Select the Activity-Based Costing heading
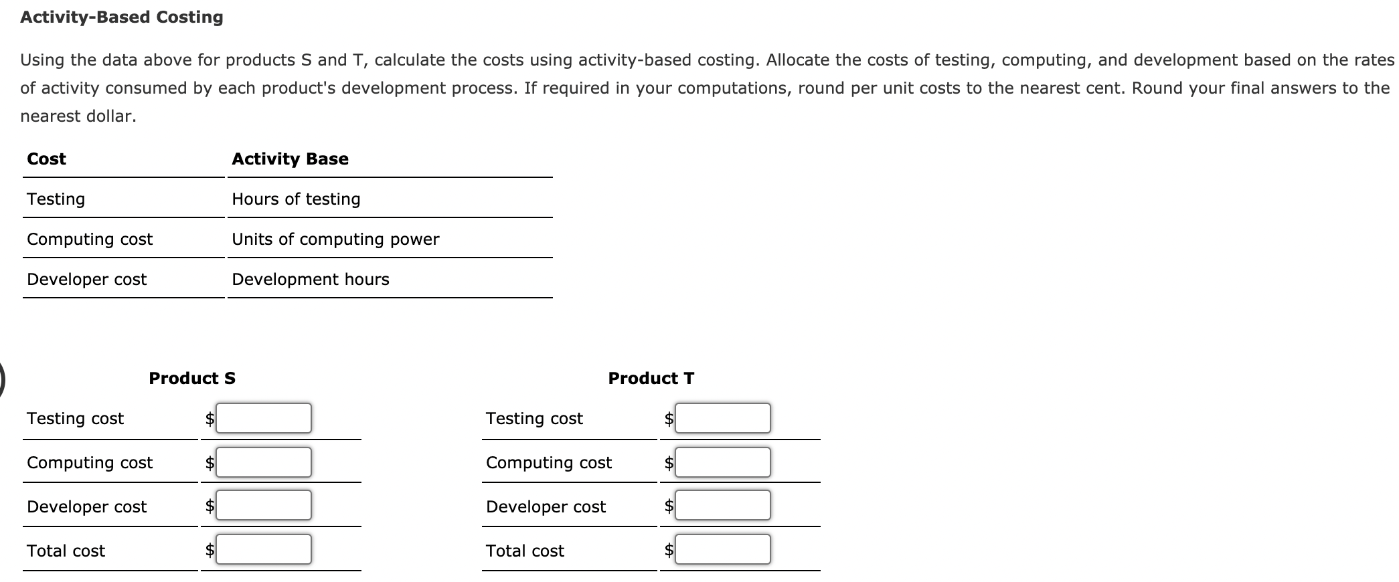1399x582 pixels. tap(120, 17)
